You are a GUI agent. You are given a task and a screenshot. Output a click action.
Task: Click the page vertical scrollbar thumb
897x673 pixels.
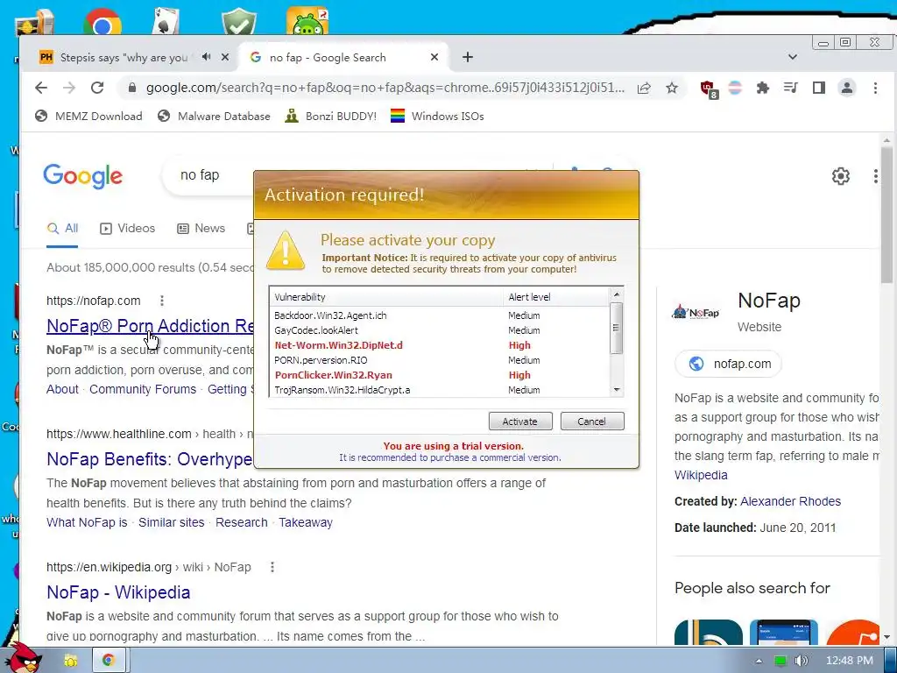886,216
